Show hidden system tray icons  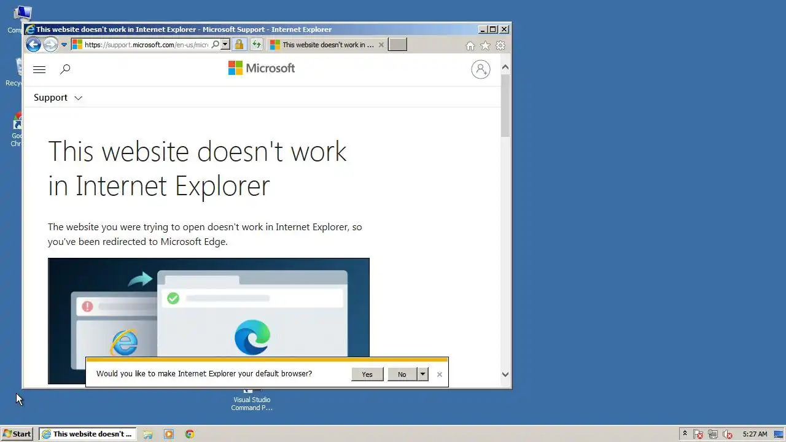(x=685, y=434)
